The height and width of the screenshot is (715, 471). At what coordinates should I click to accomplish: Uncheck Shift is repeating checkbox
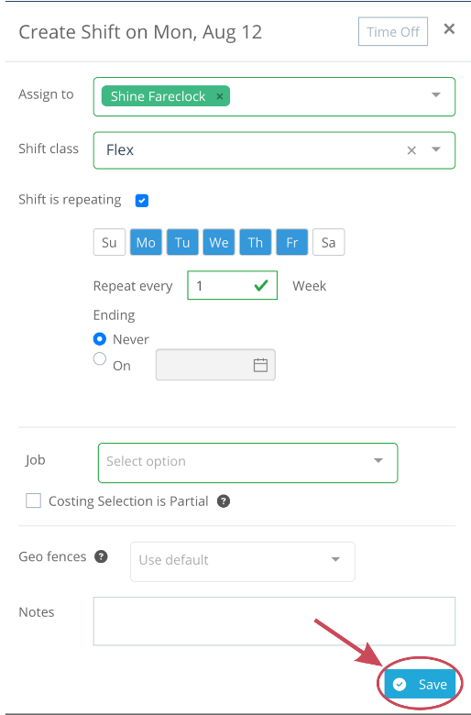click(x=142, y=200)
